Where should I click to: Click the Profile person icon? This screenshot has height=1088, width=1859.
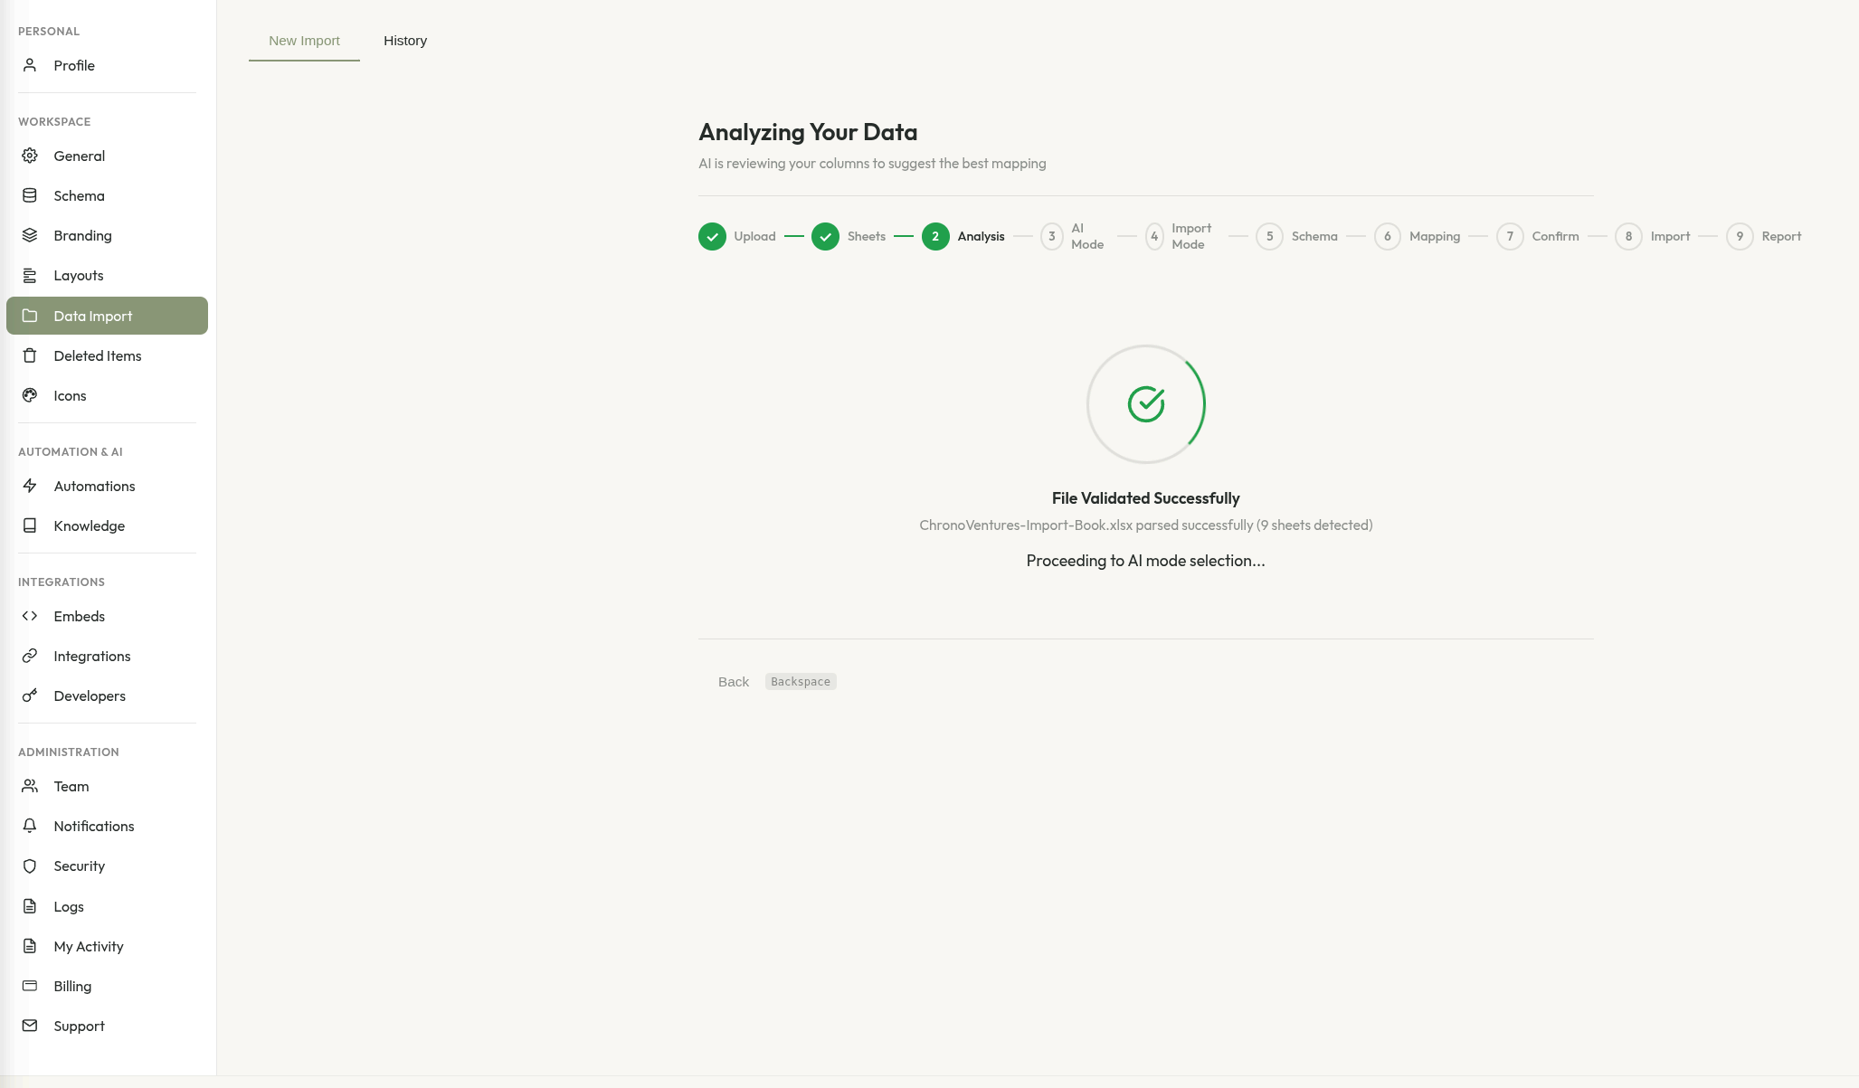pyautogui.click(x=30, y=65)
